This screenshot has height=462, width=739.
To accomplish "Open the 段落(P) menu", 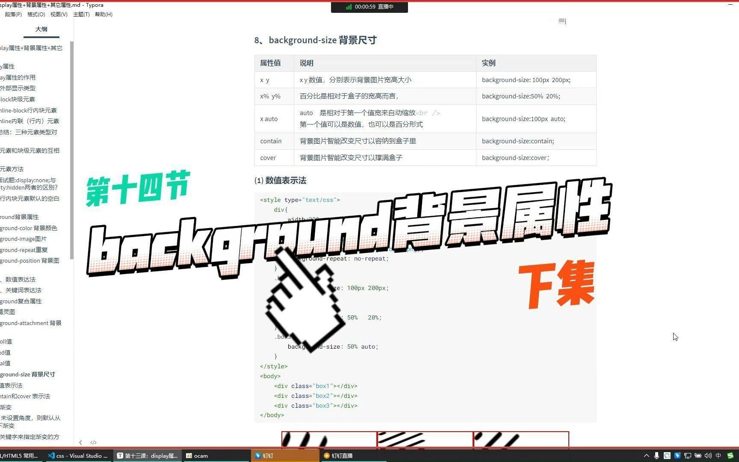I will [x=13, y=14].
